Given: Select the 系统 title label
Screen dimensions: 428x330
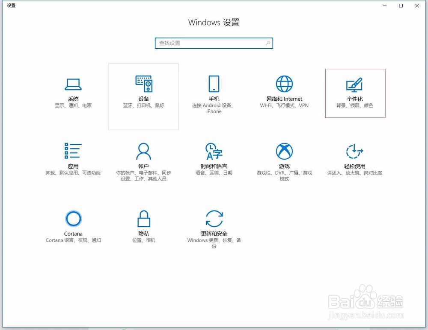Looking at the screenshot, I should (73, 99).
